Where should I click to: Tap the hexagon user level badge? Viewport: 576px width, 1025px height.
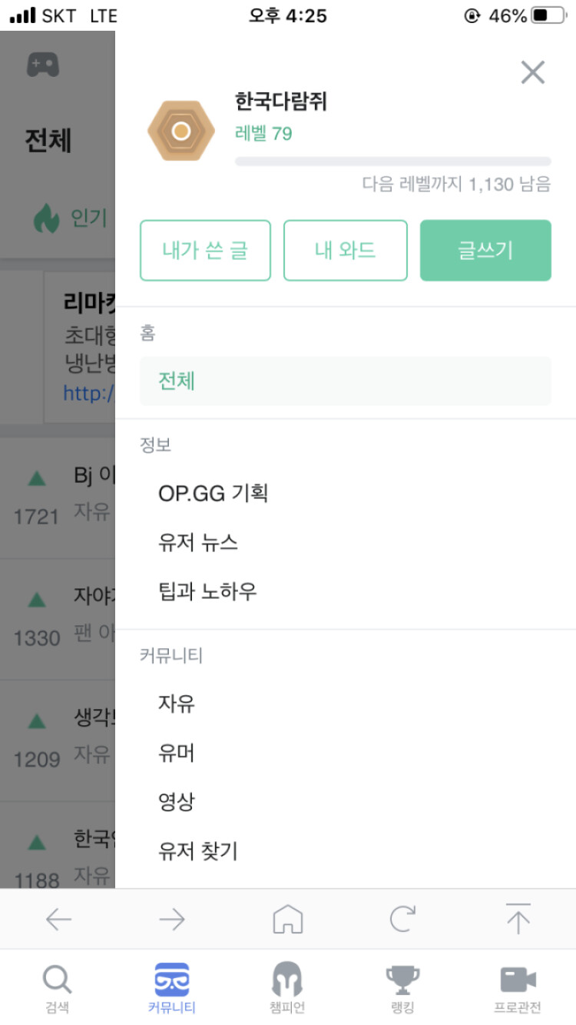click(x=180, y=131)
